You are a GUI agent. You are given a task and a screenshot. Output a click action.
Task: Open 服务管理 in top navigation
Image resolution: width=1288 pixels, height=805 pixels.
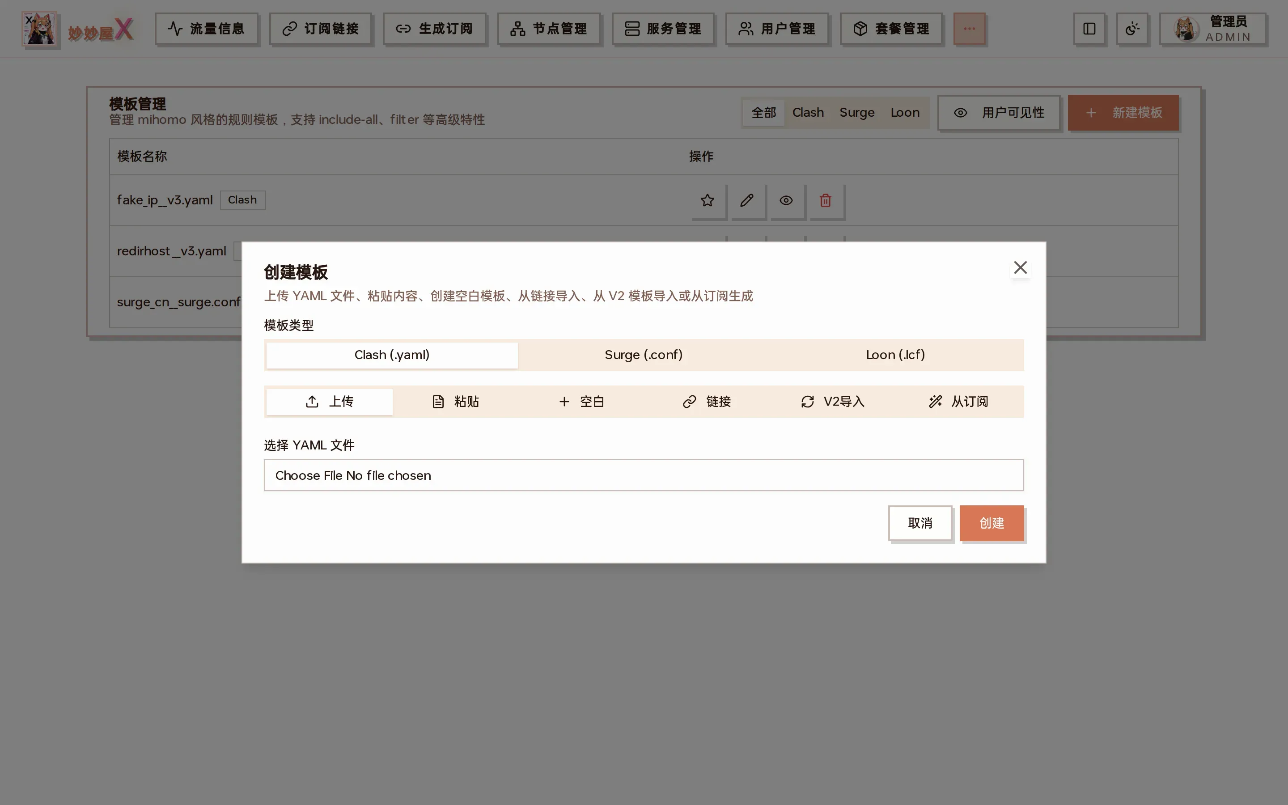[x=663, y=29]
